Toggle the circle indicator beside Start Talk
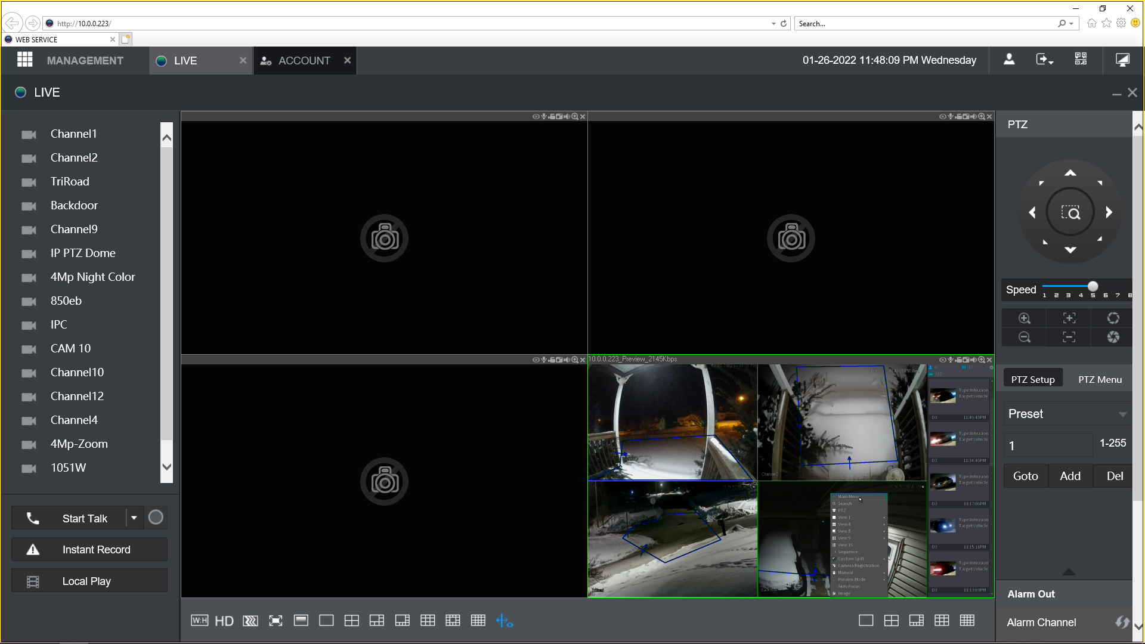Viewport: 1145px width, 644px height. pos(156,518)
